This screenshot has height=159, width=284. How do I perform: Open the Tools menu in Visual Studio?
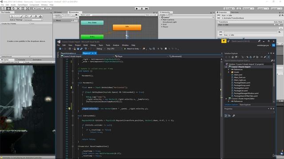coord(108,45)
